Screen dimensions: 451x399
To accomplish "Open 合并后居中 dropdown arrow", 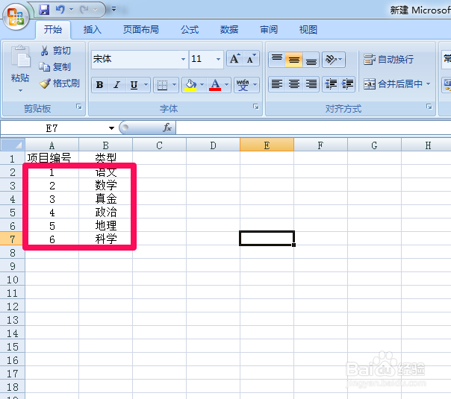I will tap(429, 84).
